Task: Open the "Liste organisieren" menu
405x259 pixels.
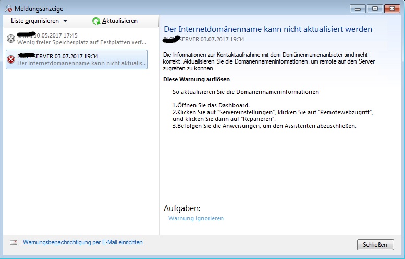Action: (35, 21)
